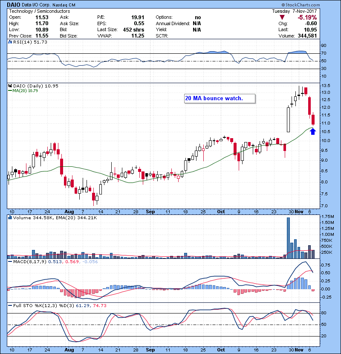This screenshot has height=354, width=341.
Task: Click the candlestick icon beside DAIO (Daily)
Action: (10, 86)
